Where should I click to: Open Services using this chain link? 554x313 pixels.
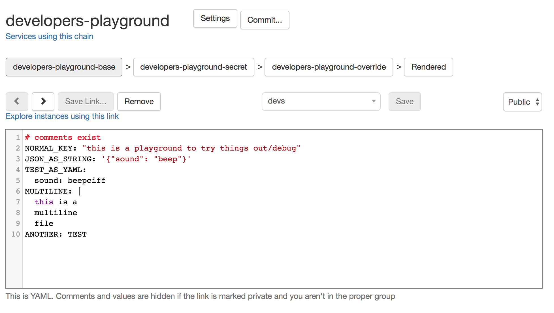(x=49, y=37)
